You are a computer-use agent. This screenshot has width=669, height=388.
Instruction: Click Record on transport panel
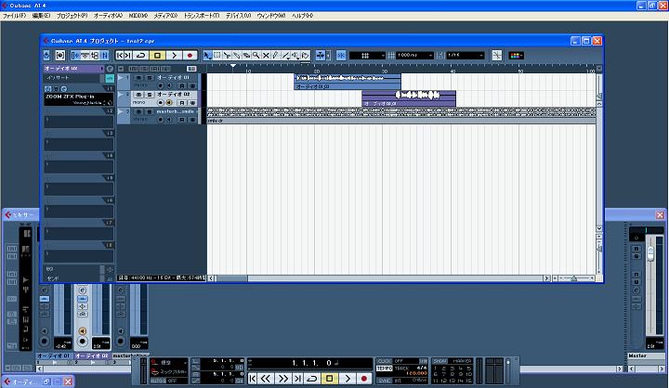[x=364, y=378]
